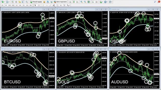The height and width of the screenshot is (90, 161).
Task: Select the H4 timeframe
Action: (20, 5)
